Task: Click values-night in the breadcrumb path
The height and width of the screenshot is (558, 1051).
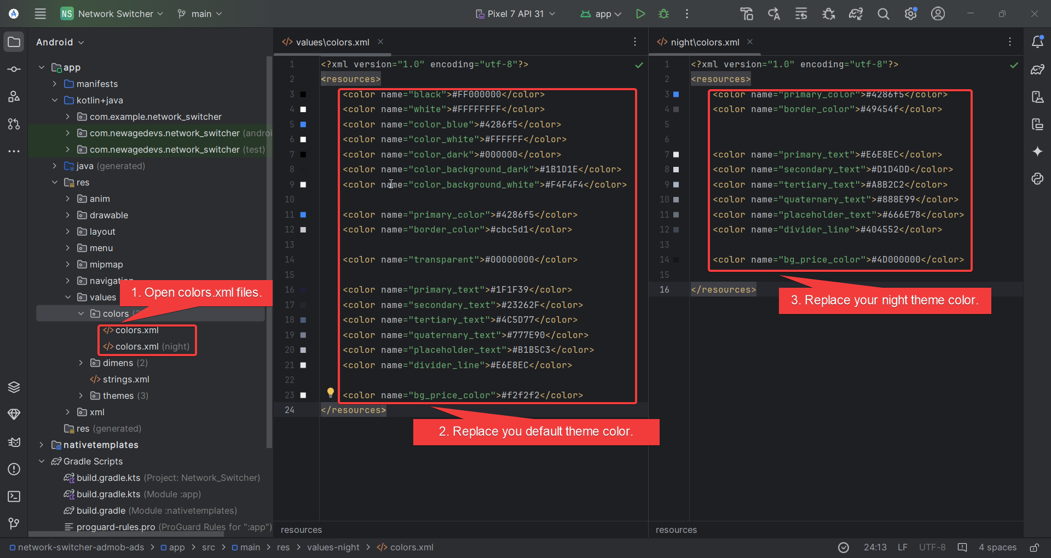Action: click(333, 548)
